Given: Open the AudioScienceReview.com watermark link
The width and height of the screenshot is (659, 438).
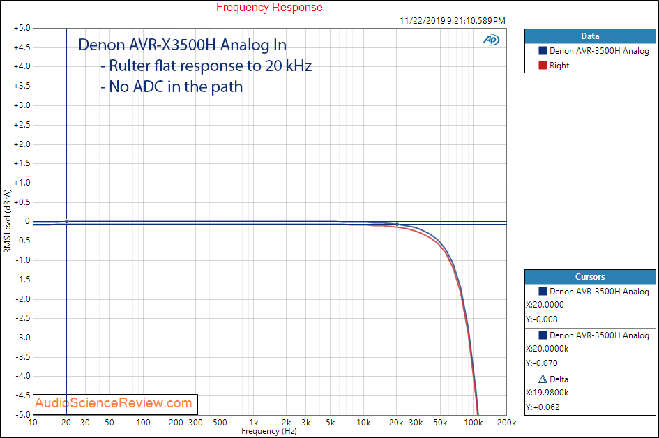Looking at the screenshot, I should tap(113, 403).
